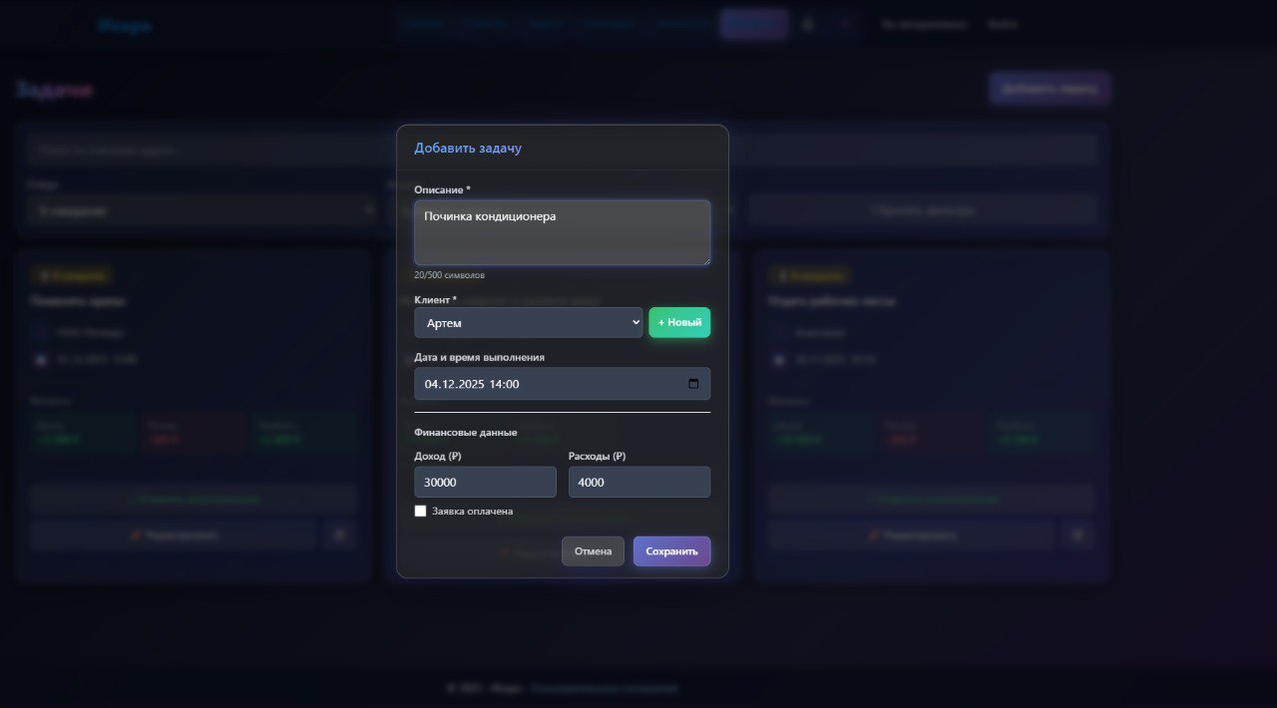Select the hour "14" in the time value
Screen dimensions: 1277x708
click(497, 384)
